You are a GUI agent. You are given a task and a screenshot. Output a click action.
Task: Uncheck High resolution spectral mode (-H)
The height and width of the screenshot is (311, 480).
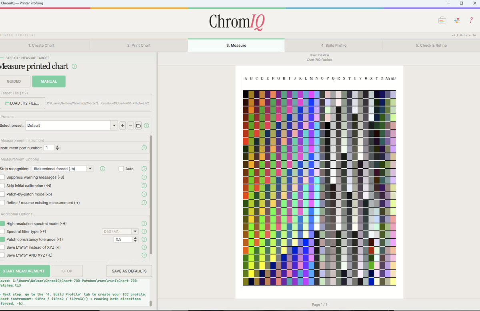pos(2,223)
